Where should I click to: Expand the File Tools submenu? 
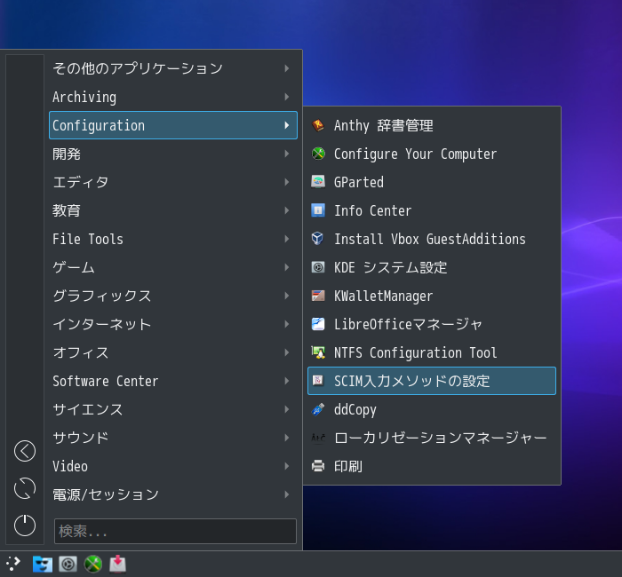[173, 239]
